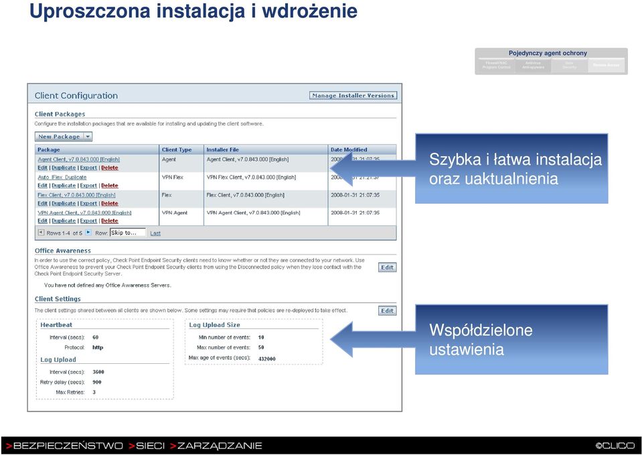Export the Auto_Flex_Duplicate package
The height and width of the screenshot is (455, 642).
pos(88,185)
